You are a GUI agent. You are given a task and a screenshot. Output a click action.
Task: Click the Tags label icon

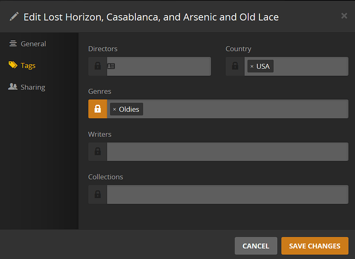click(x=13, y=65)
